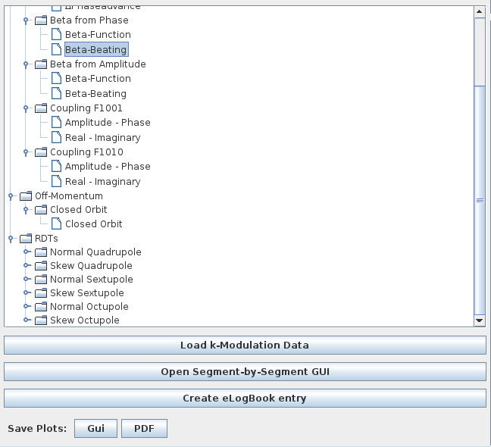This screenshot has height=447, width=491.
Task: Save plots as PDF
Action: click(145, 429)
